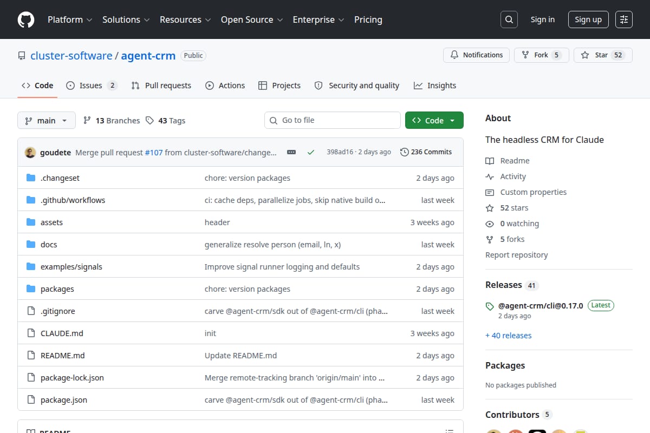
Task: Open the .github/workflows folder
Action: [73, 200]
